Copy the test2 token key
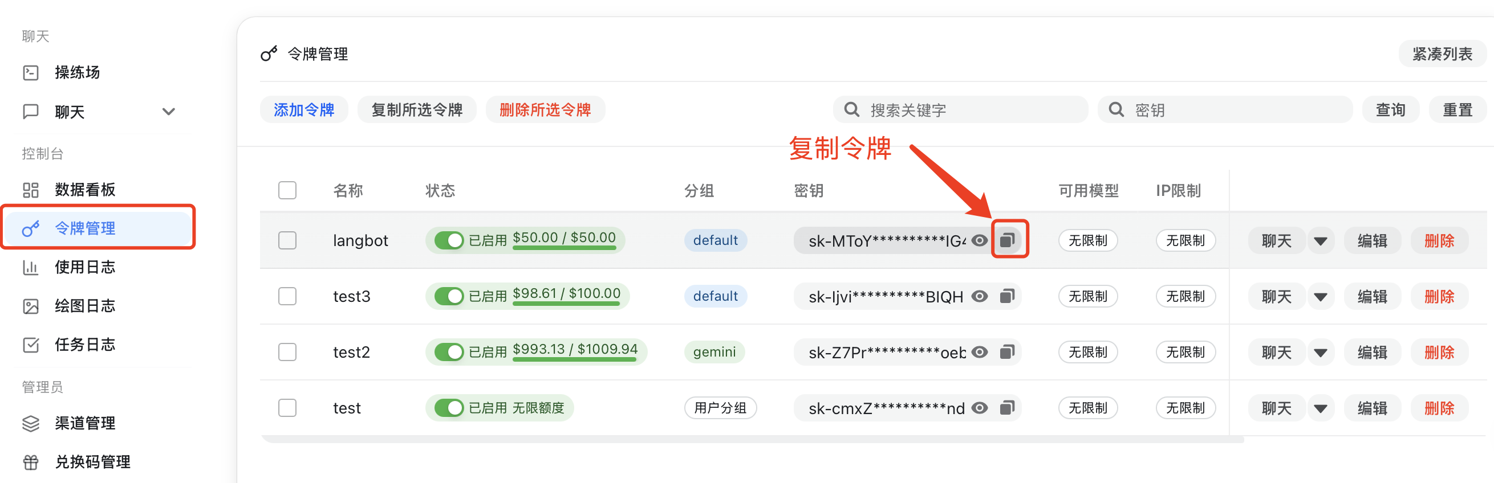The height and width of the screenshot is (483, 1494). point(1008,351)
